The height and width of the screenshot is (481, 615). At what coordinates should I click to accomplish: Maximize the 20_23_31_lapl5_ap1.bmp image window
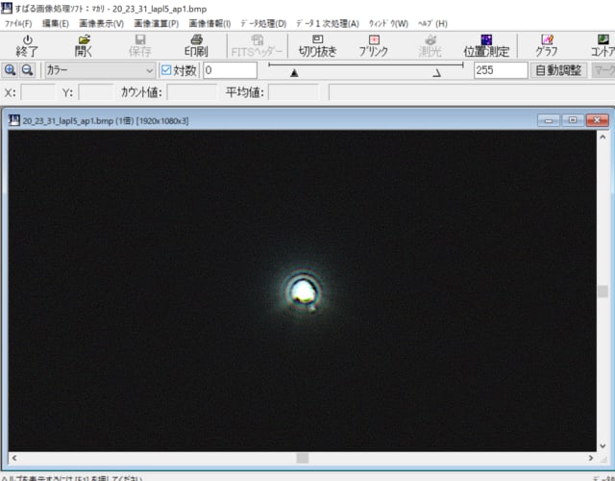click(x=573, y=120)
